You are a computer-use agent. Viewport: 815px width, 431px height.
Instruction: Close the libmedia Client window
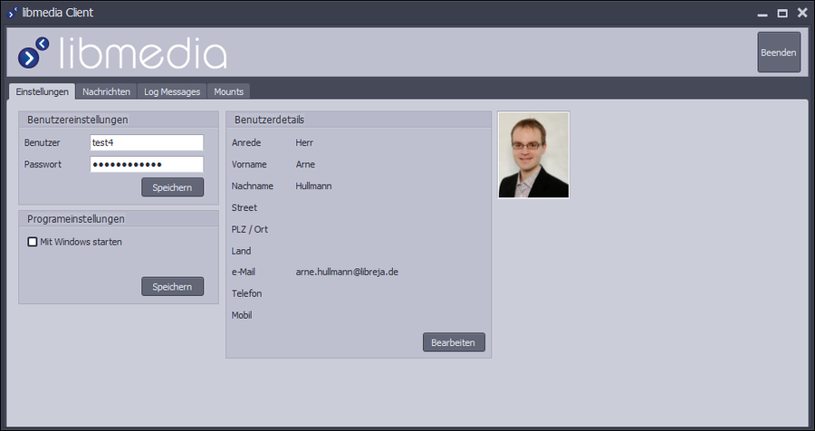(x=802, y=13)
